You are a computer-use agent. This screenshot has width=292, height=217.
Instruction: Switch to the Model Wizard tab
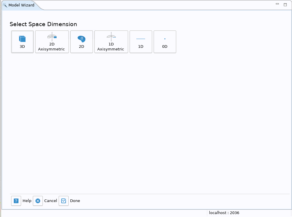click(21, 5)
